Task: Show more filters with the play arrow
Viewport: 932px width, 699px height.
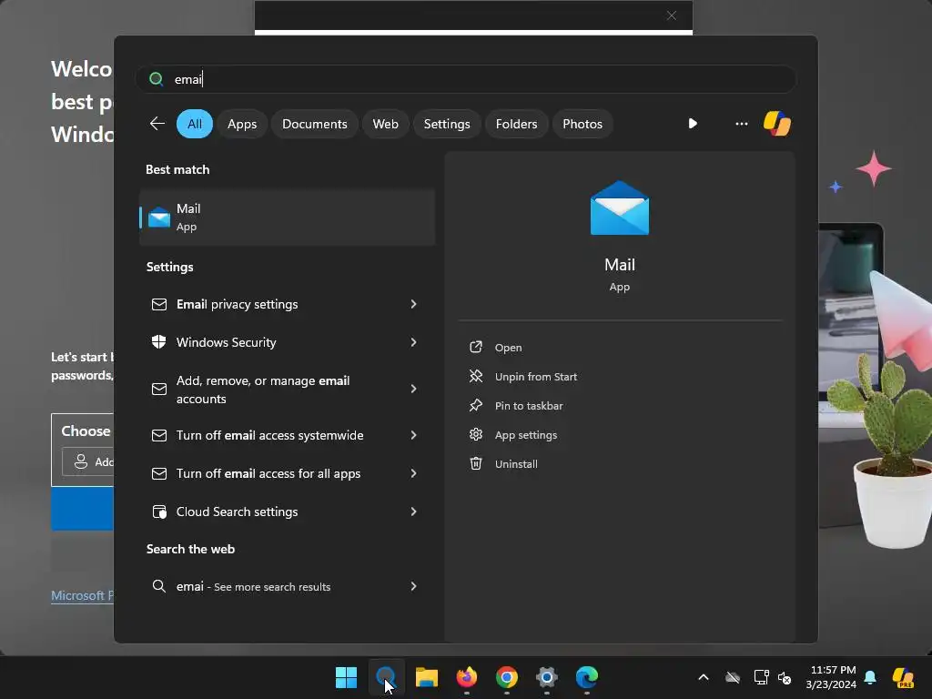Action: (693, 124)
